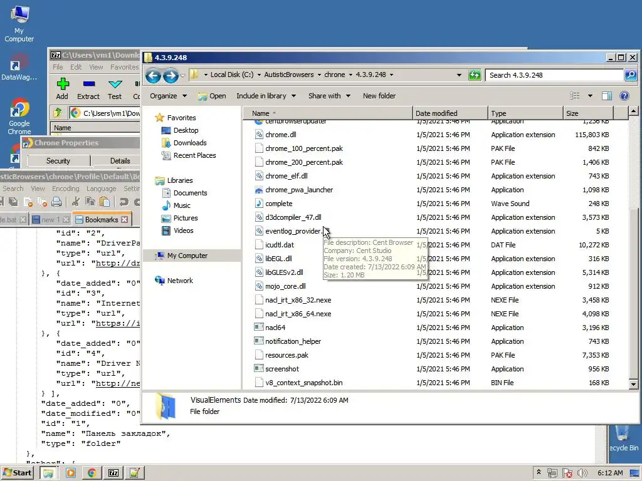Click the Copy icon in Notepad++ toolbar
The height and width of the screenshot is (481, 642).
90,202
